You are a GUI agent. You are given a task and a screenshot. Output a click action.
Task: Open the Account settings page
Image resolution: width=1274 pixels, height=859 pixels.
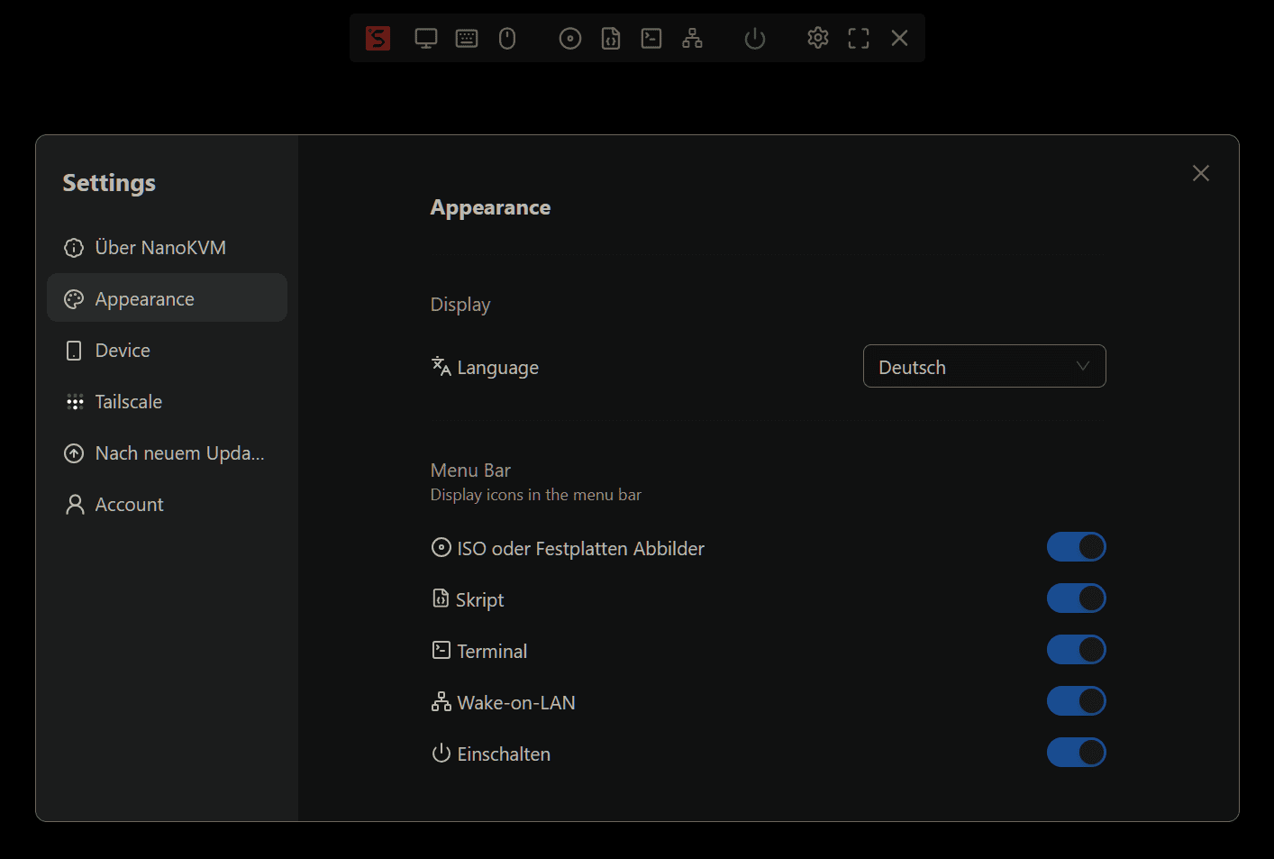pyautogui.click(x=129, y=505)
